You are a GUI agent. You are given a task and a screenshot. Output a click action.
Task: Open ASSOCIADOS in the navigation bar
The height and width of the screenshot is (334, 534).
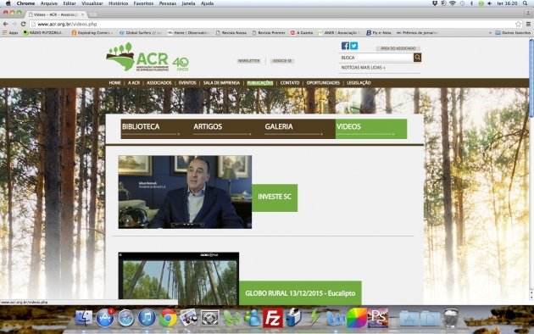159,83
